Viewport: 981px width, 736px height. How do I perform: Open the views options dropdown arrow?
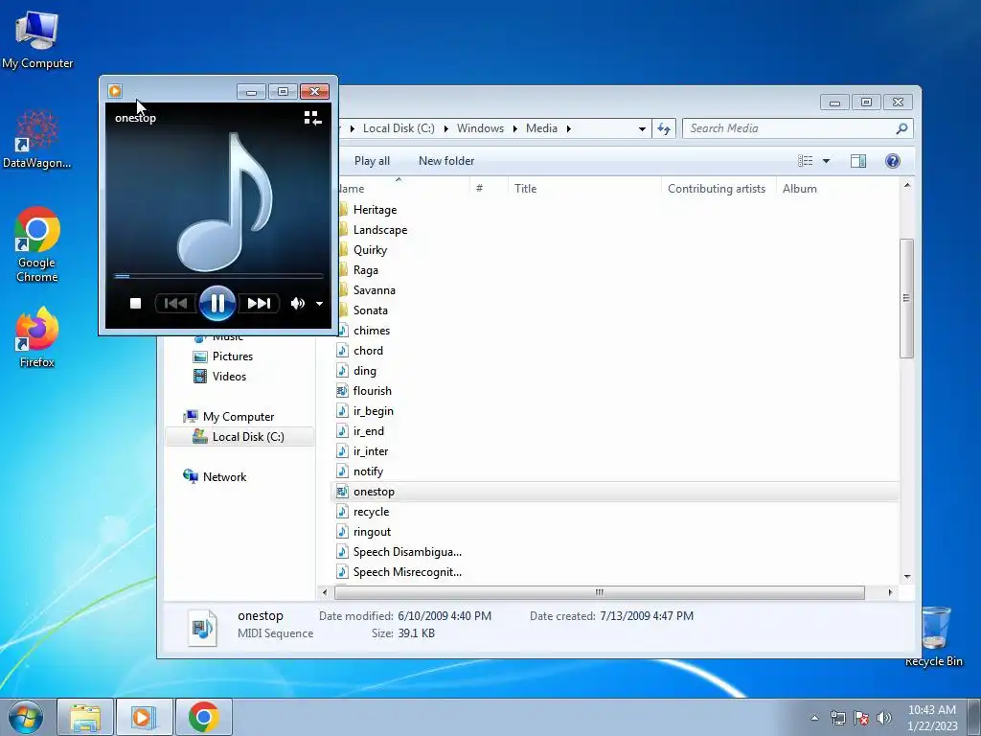click(826, 161)
